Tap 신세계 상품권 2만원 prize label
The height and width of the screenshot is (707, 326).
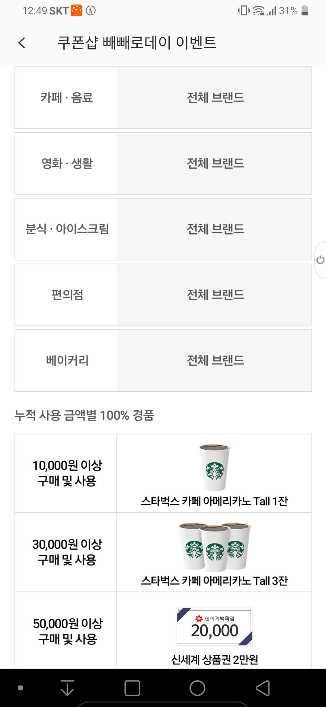tap(214, 660)
